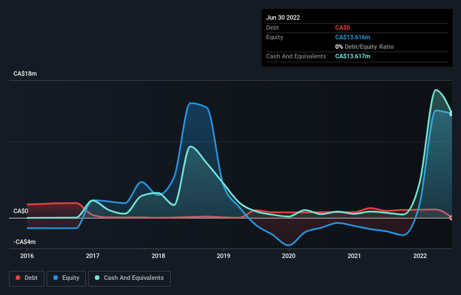Click the red Debt legend dot
Image resolution: width=461 pixels, height=295 pixels.
(x=18, y=278)
